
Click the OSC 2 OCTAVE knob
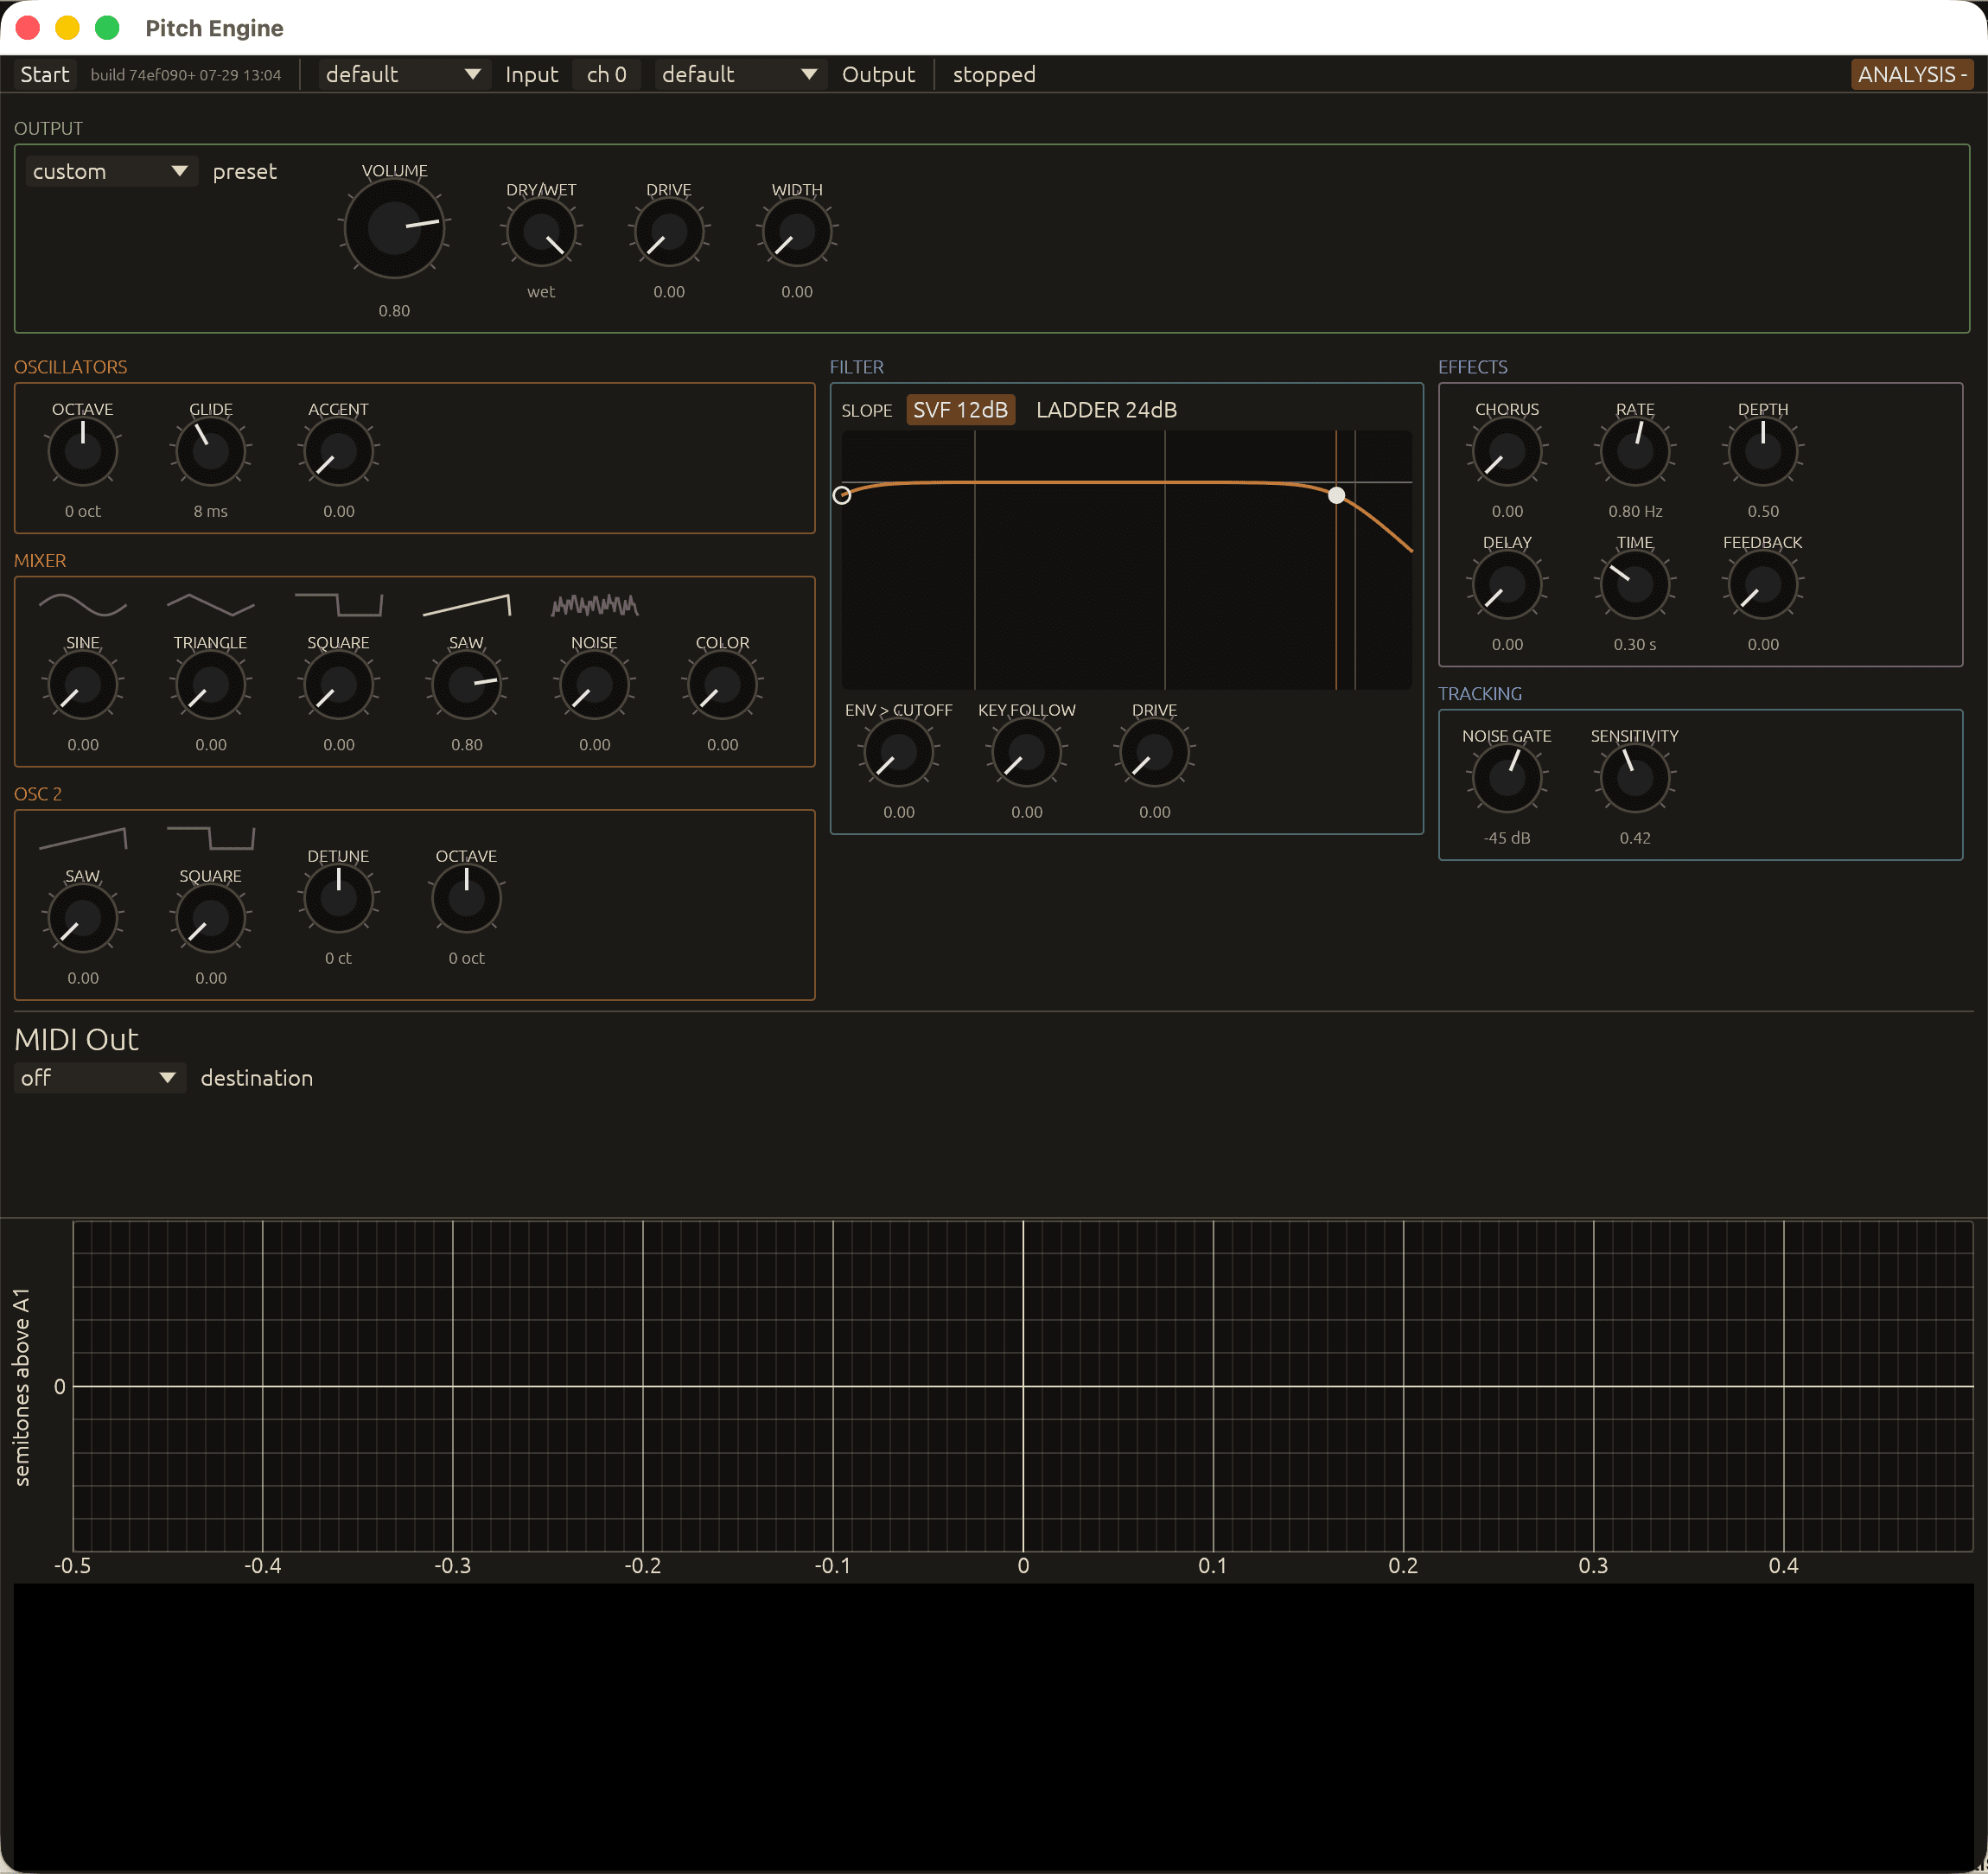pyautogui.click(x=467, y=898)
